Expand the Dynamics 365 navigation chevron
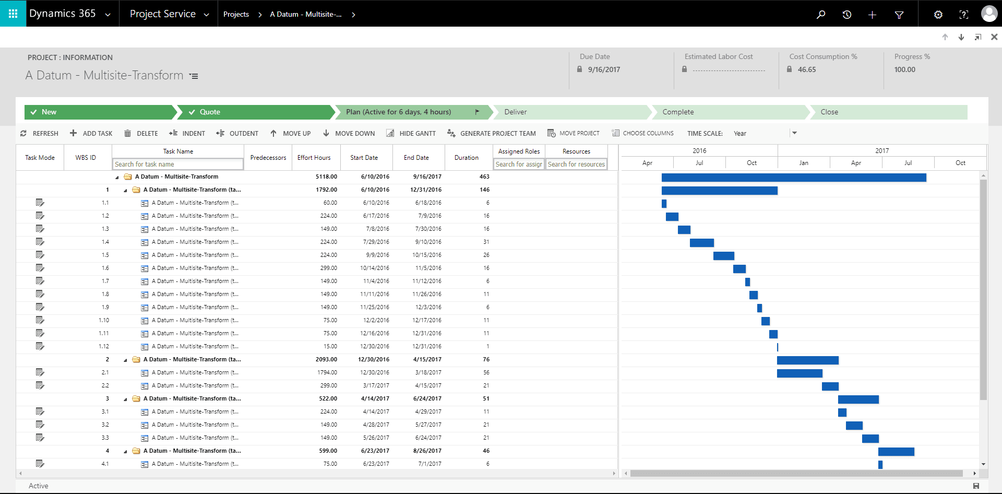 (108, 15)
